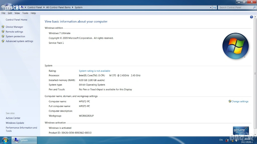Screen dimensions: 257x144
Task: Click the shield icon beside Advanced system settings
Action: pos(3,41)
